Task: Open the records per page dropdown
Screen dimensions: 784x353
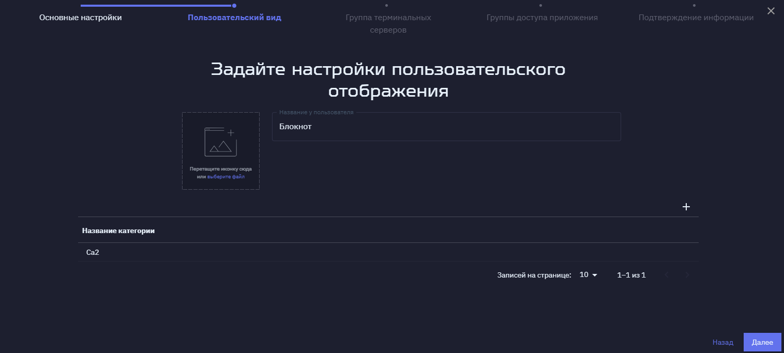Action: pos(589,275)
